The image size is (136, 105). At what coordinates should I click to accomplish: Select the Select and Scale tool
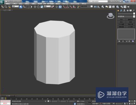pyautogui.click(x=42, y=7)
